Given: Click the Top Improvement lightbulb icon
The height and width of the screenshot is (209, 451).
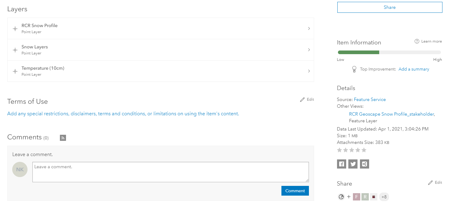Looking at the screenshot, I should pyautogui.click(x=354, y=69).
